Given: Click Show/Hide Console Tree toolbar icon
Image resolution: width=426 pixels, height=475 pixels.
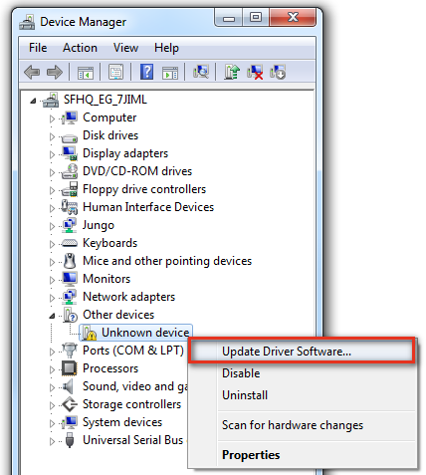Looking at the screenshot, I should pyautogui.click(x=86, y=73).
